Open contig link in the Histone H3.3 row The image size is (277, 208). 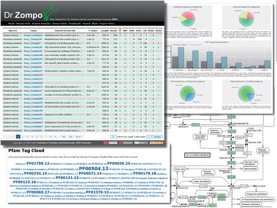(33, 115)
